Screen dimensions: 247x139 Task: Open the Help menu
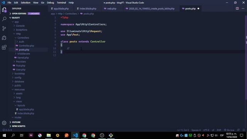[71, 3]
